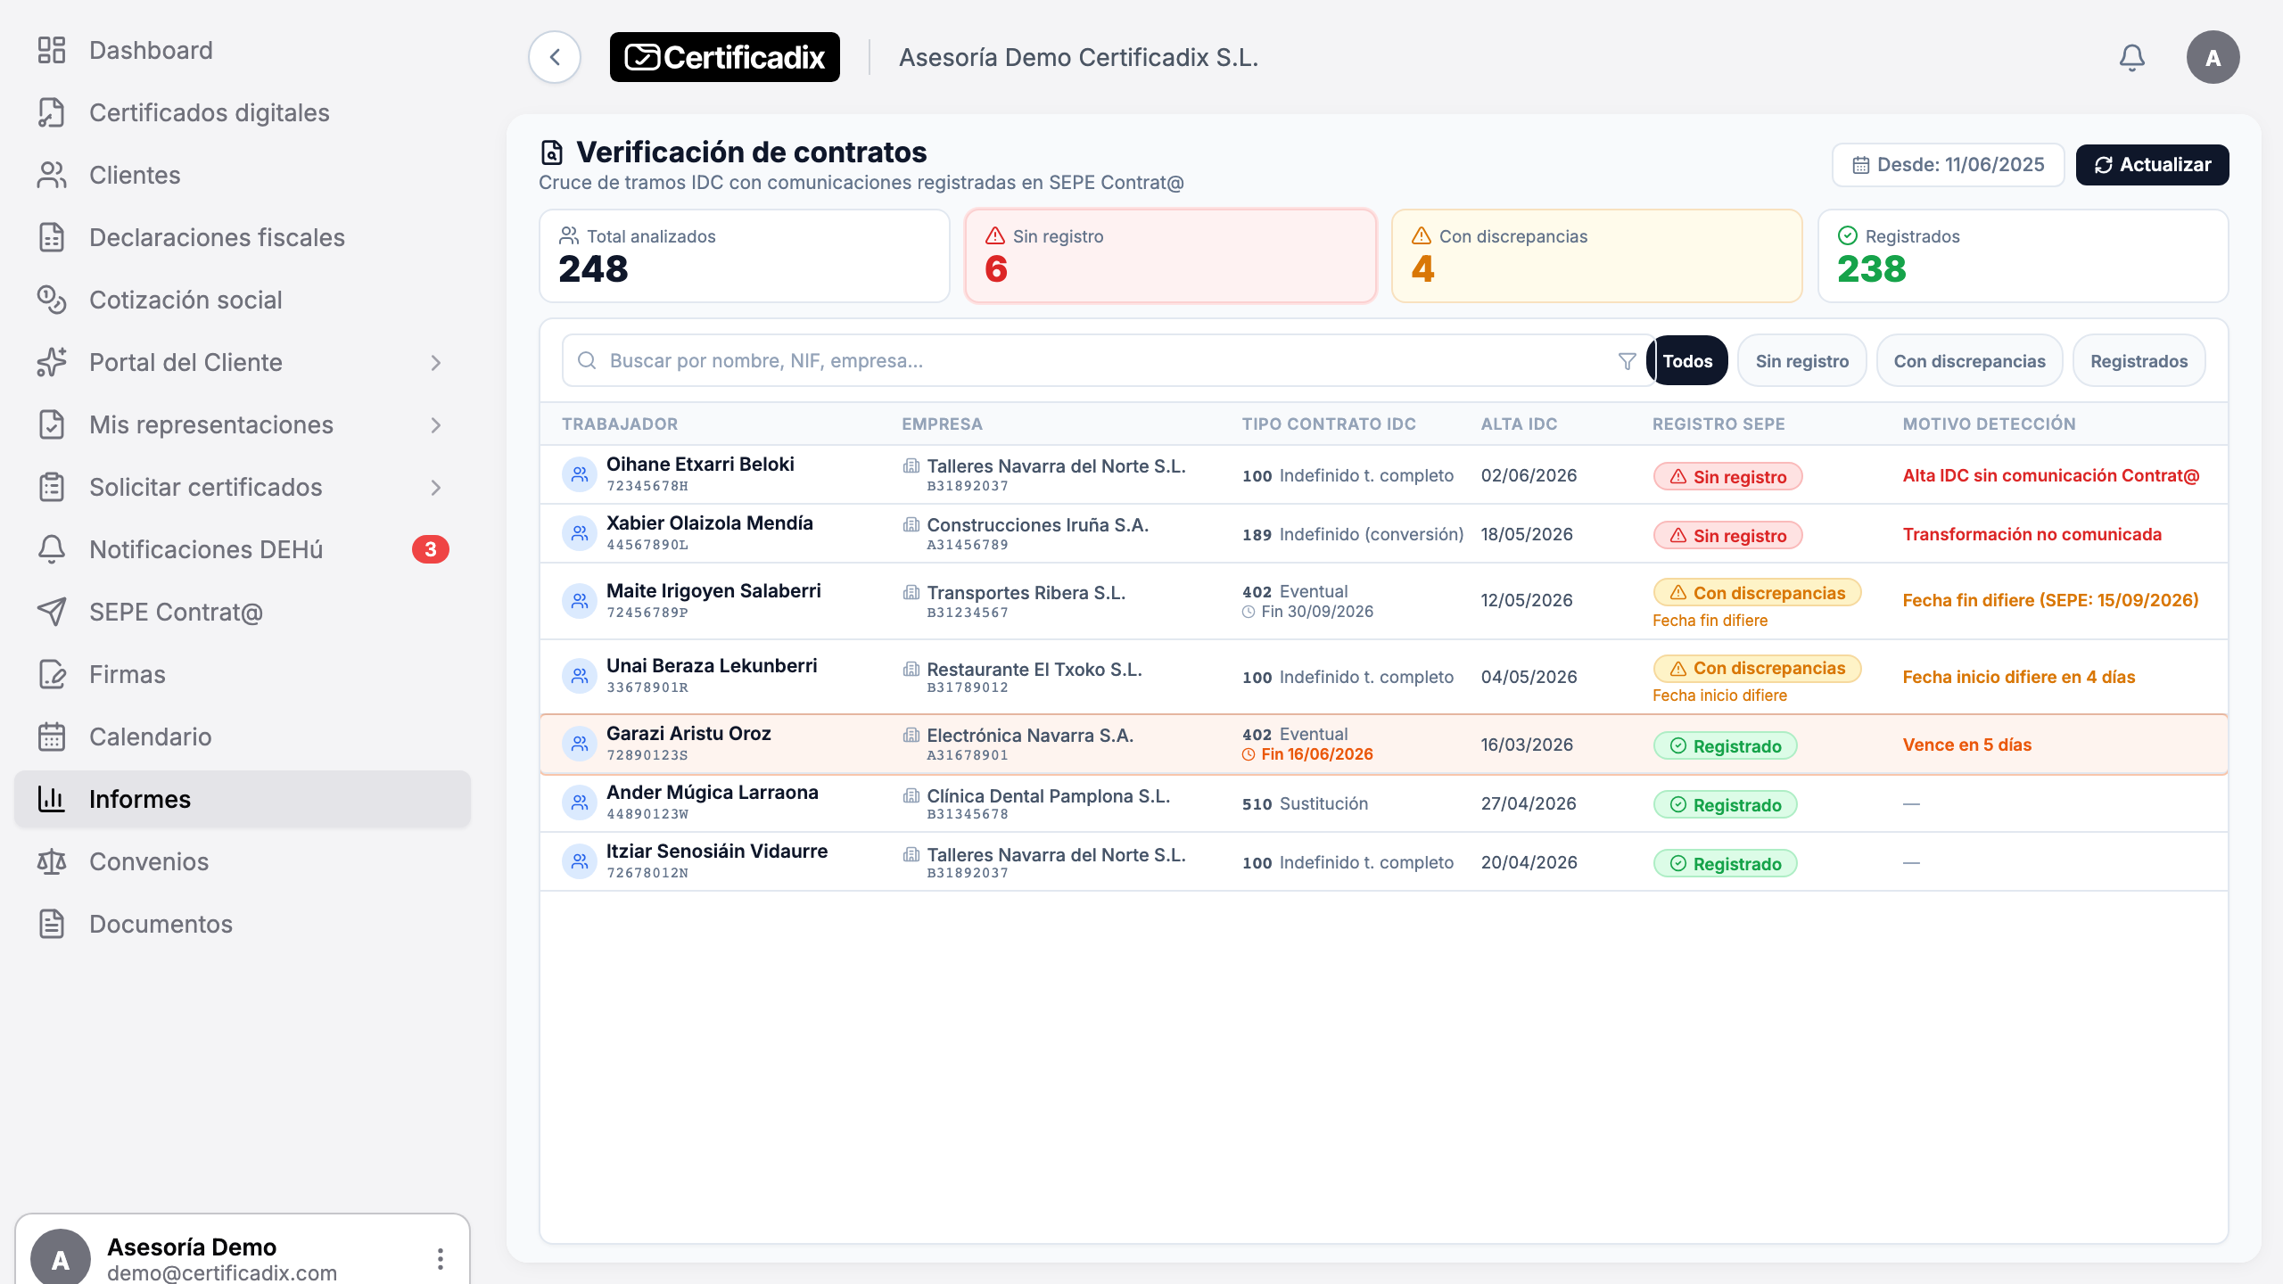
Task: Open the Desde: 11/06/2025 date picker
Action: [1948, 165]
